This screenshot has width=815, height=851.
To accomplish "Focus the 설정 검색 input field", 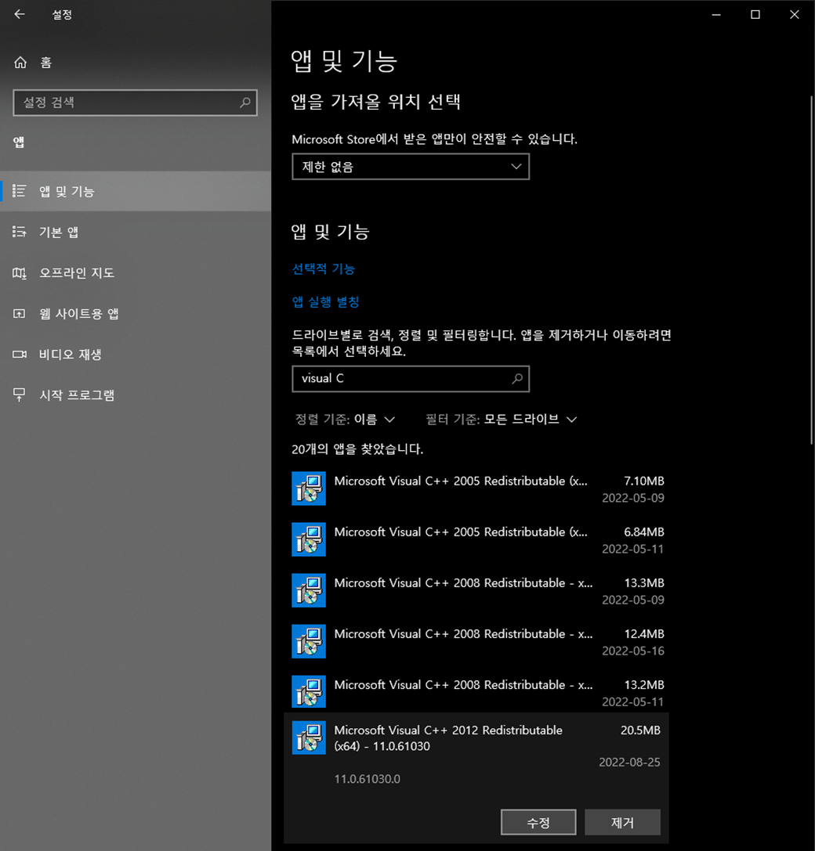I will [x=136, y=103].
